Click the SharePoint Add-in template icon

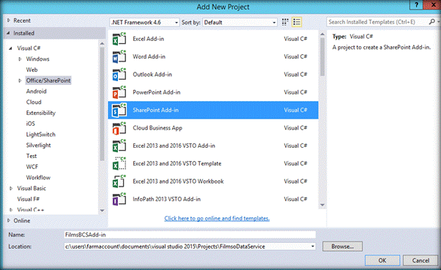[119, 110]
